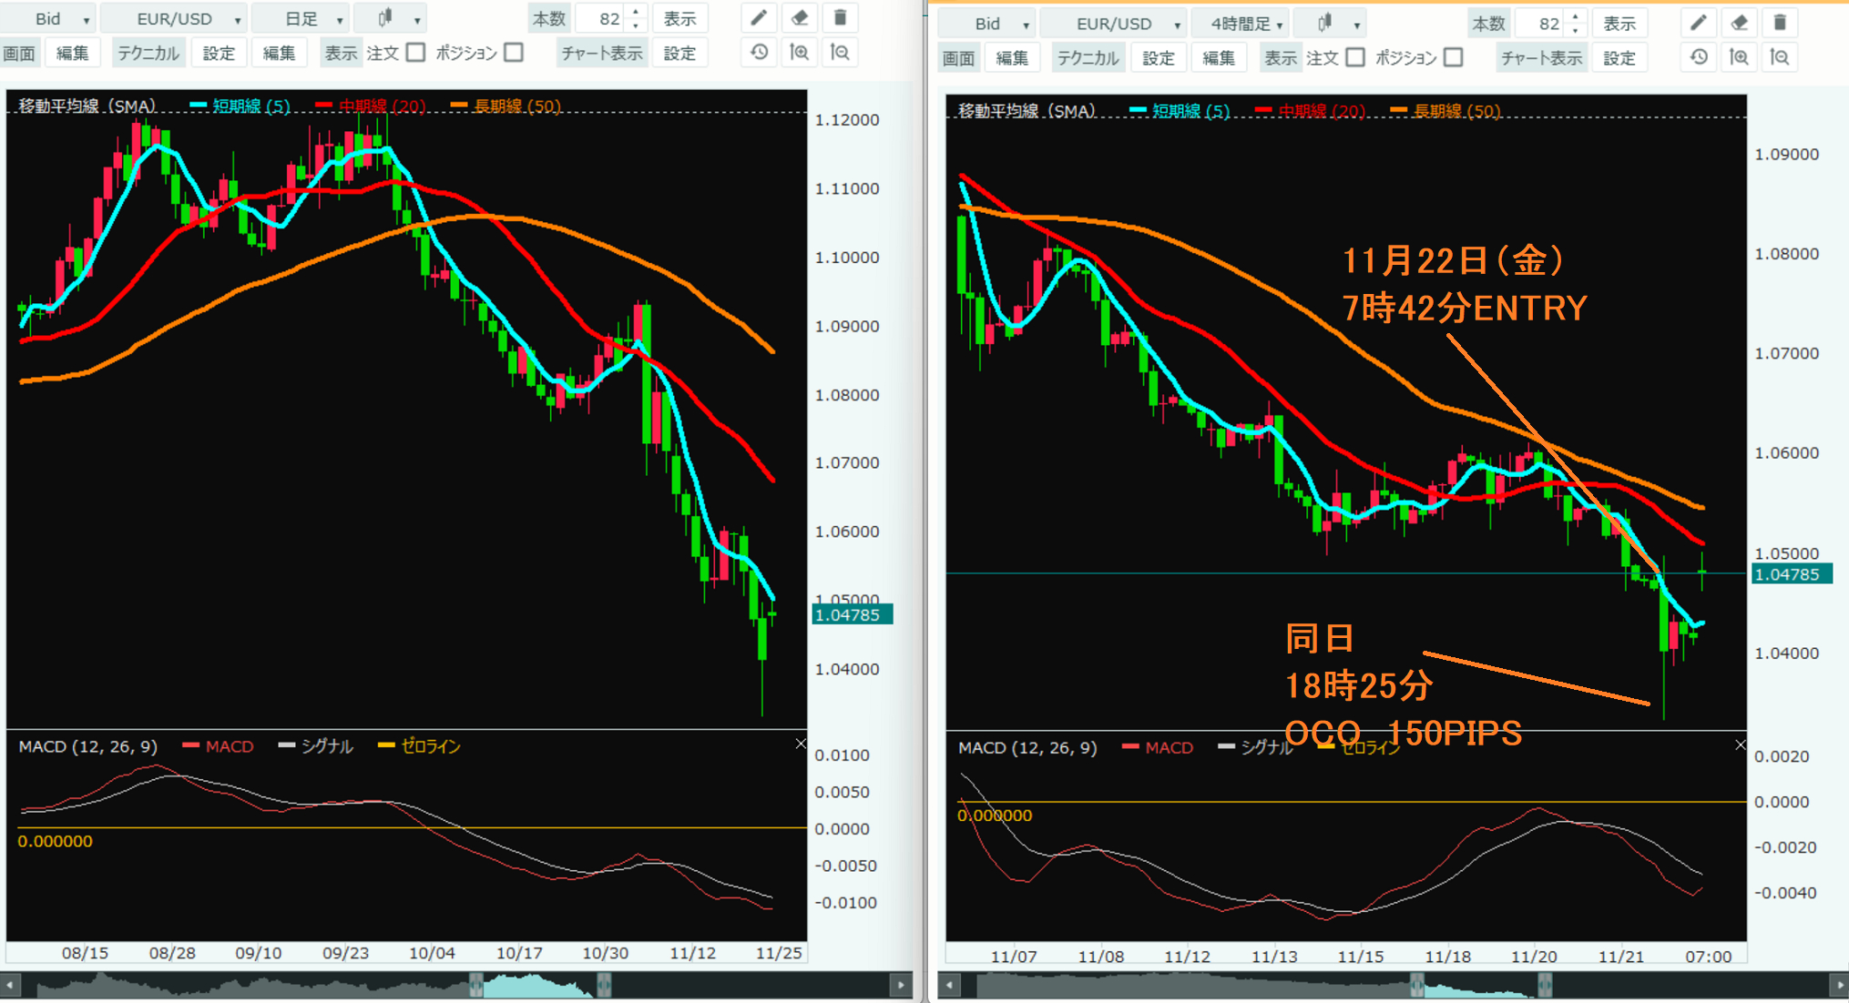The image size is (1849, 1003).
Task: Decrease bar count stepper in right chart
Action: point(1576,30)
